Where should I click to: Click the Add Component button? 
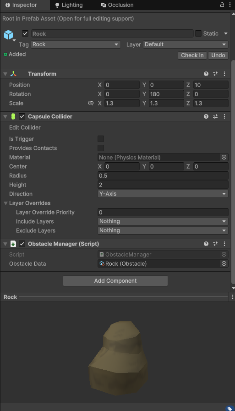pyautogui.click(x=115, y=281)
